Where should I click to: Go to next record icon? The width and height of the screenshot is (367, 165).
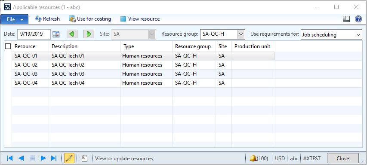tap(43, 158)
